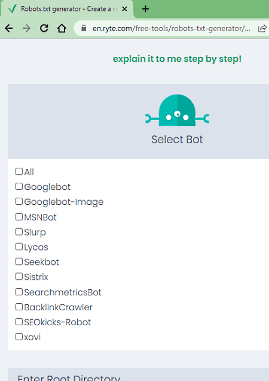
Task: Reload the page with refresh icon
Action: click(44, 28)
